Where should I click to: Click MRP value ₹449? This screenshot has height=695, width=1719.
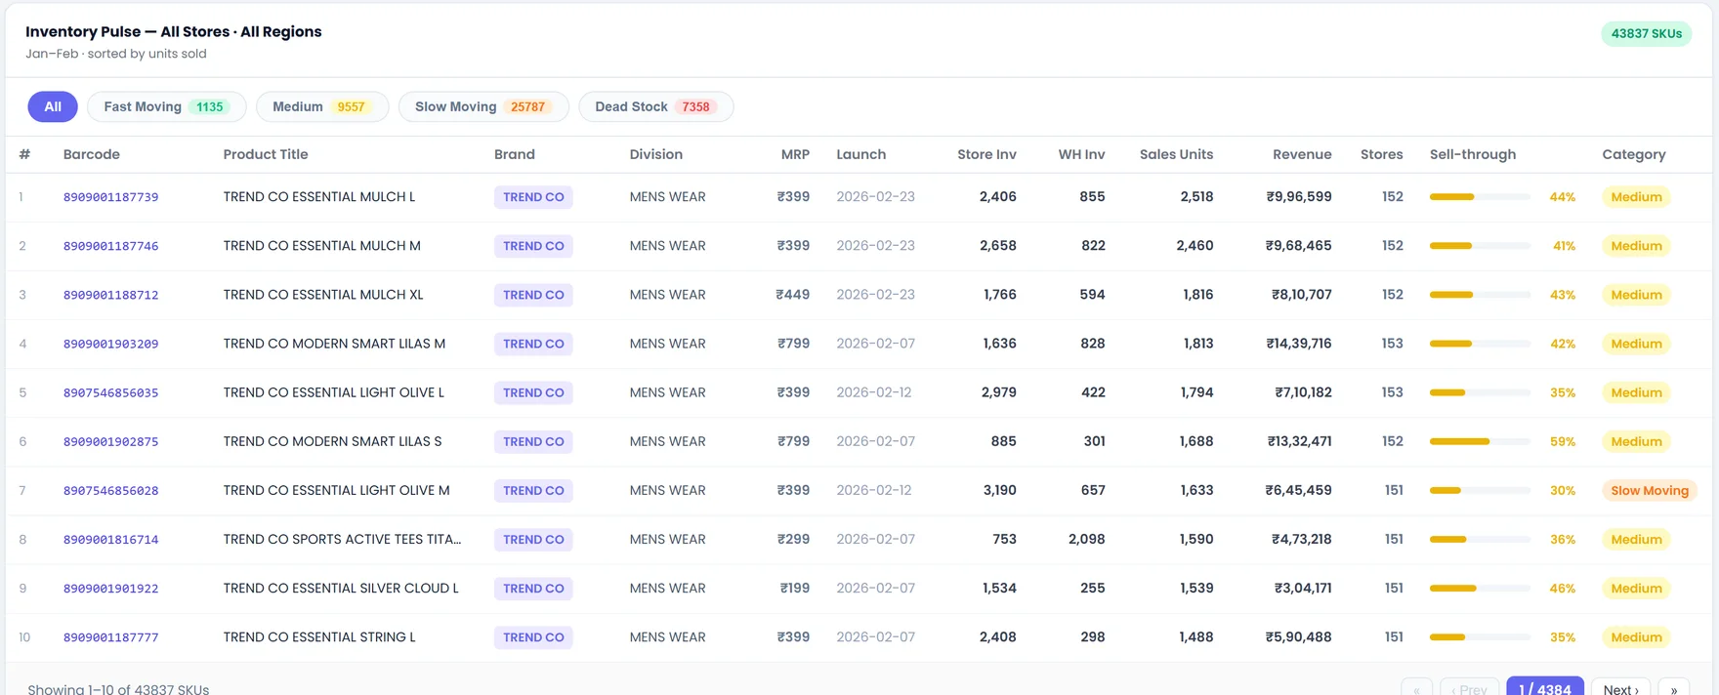(792, 295)
